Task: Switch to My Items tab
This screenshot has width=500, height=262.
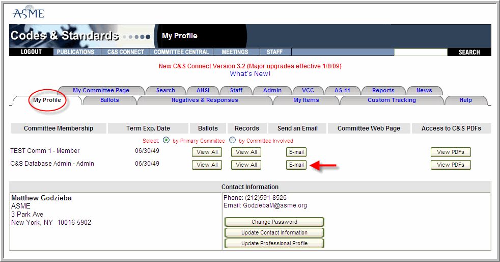Action: [x=306, y=100]
